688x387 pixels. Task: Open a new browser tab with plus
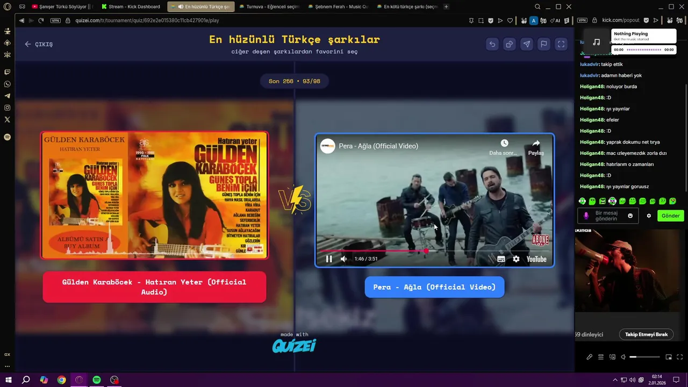tap(446, 6)
